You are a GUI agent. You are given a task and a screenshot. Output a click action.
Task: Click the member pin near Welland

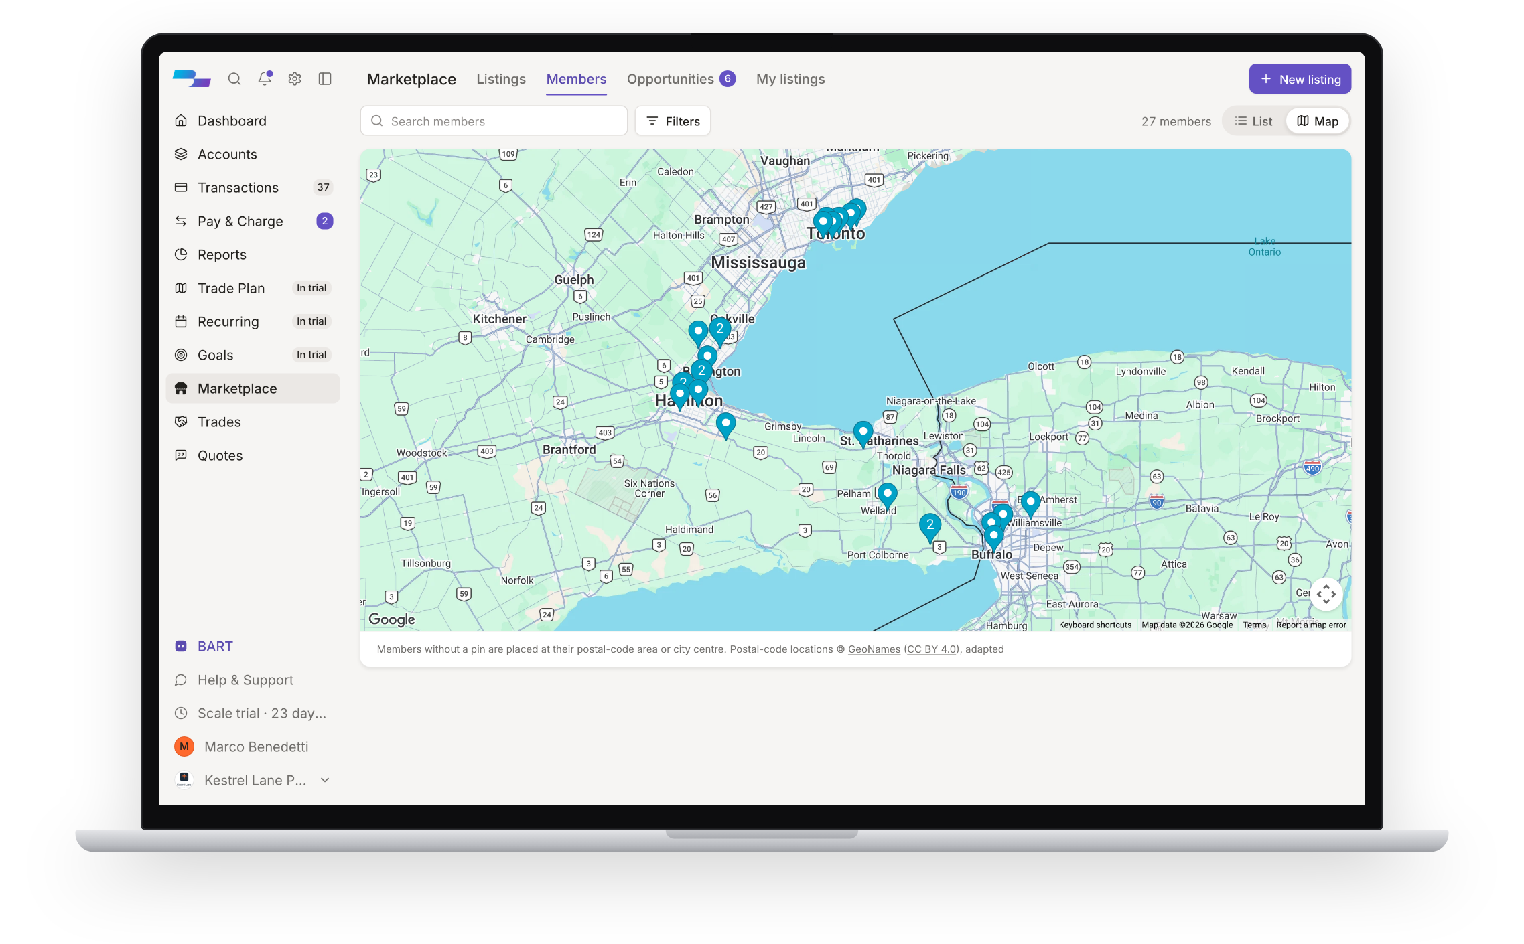pyautogui.click(x=888, y=497)
